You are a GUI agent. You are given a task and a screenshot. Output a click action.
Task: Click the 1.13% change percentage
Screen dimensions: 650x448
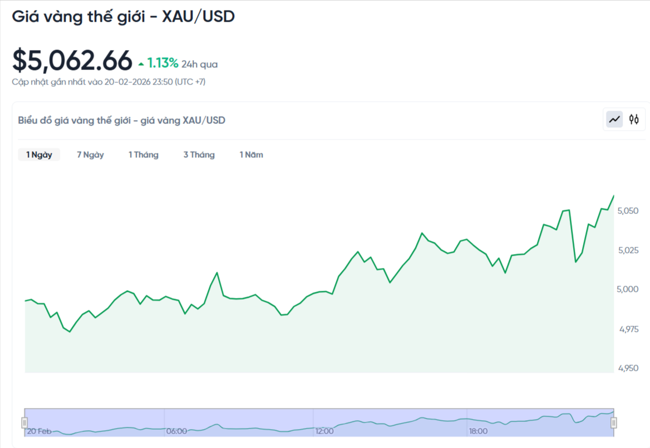pyautogui.click(x=163, y=63)
